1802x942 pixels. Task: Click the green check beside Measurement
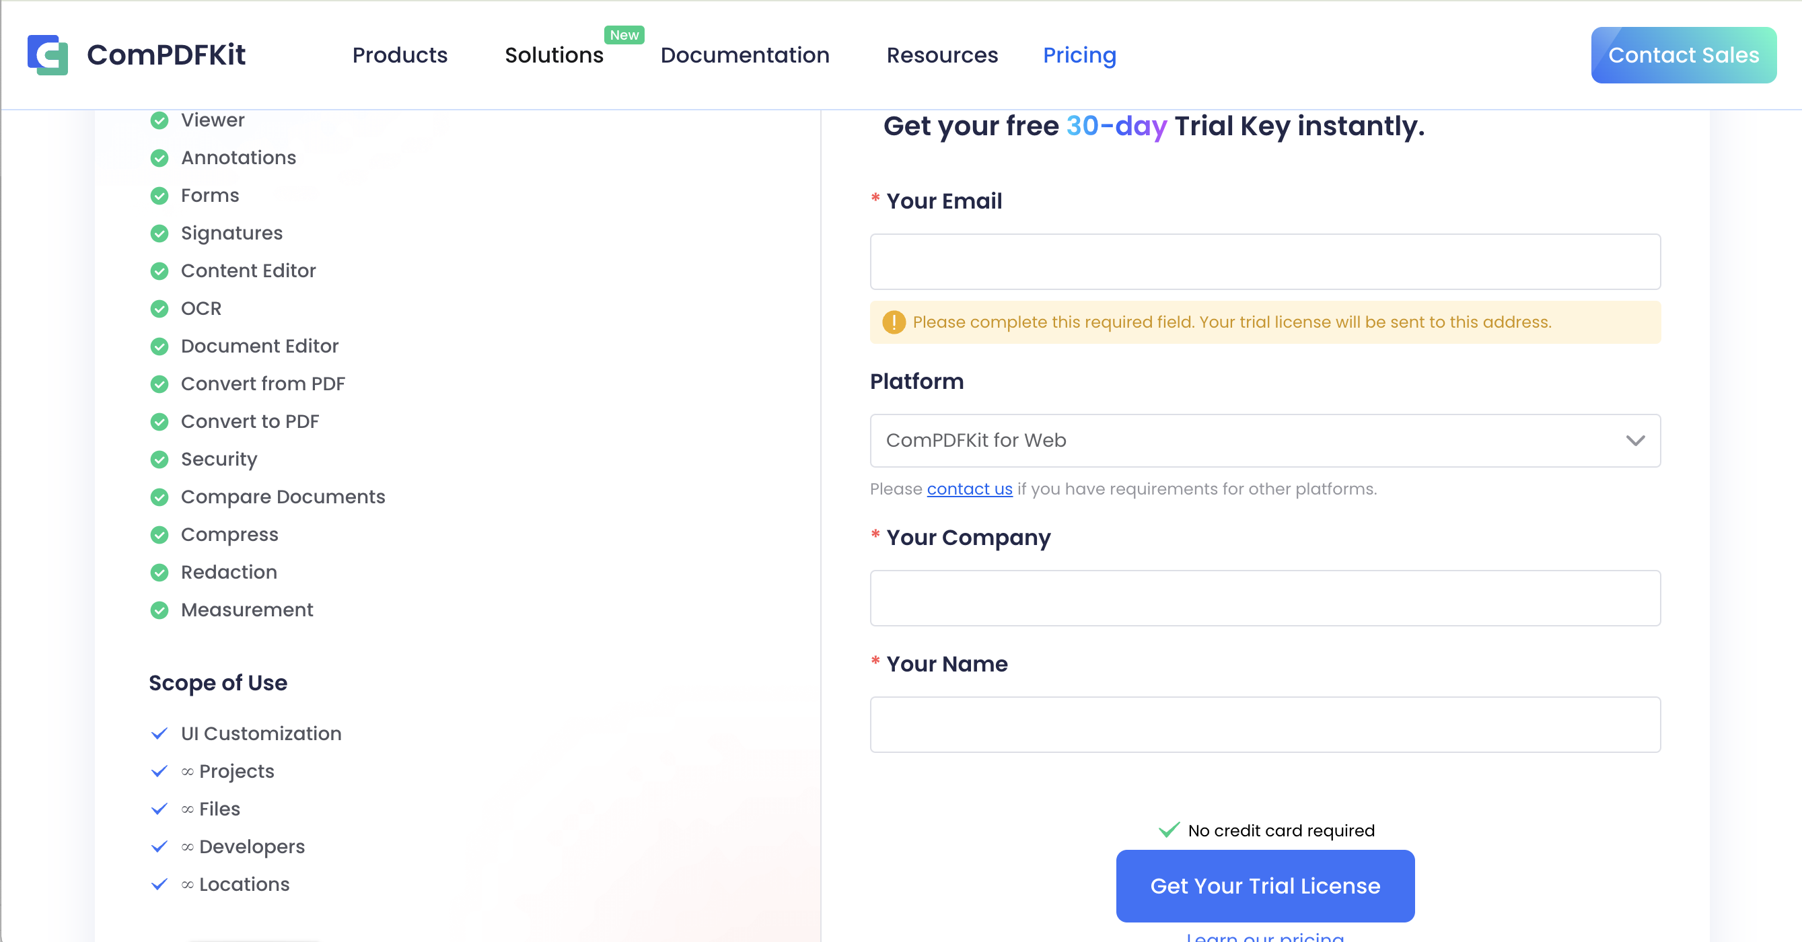click(159, 610)
